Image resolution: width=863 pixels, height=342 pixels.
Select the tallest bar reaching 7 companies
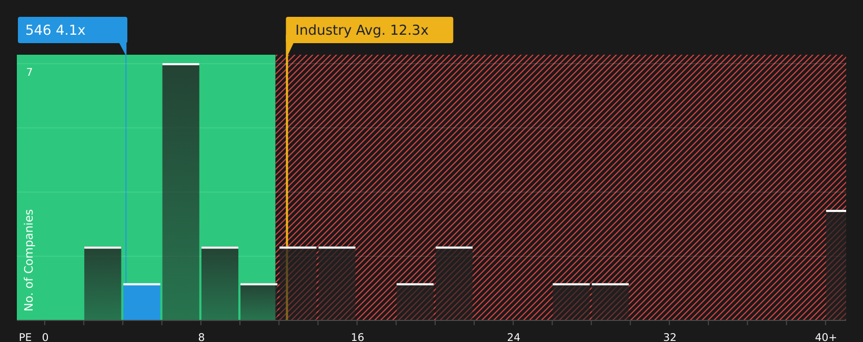point(180,192)
